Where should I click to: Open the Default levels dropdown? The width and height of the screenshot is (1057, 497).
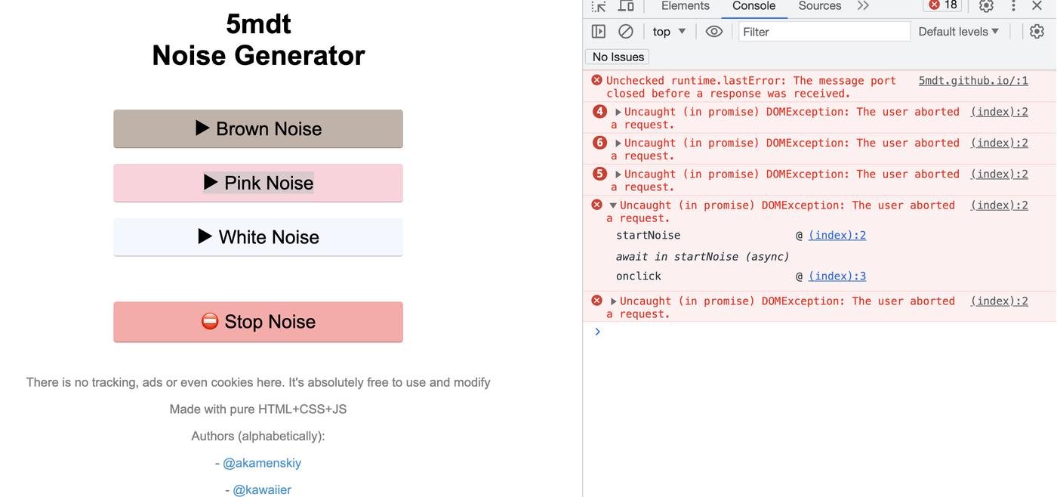[x=958, y=32]
